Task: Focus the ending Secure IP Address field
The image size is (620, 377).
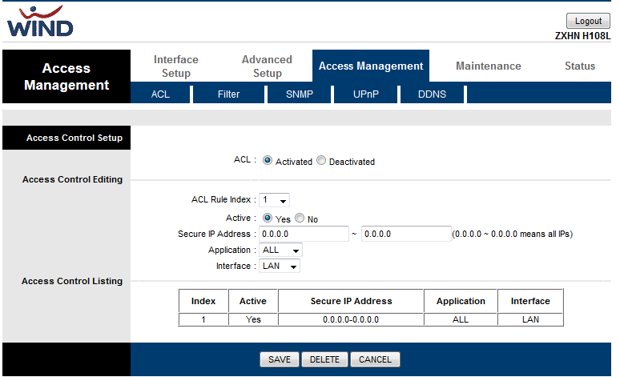Action: pos(406,234)
